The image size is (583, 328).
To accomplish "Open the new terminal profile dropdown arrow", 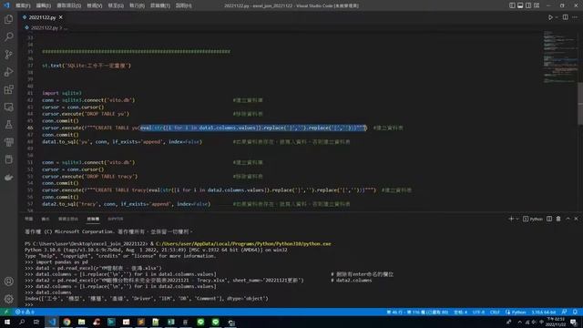I will point(517,219).
